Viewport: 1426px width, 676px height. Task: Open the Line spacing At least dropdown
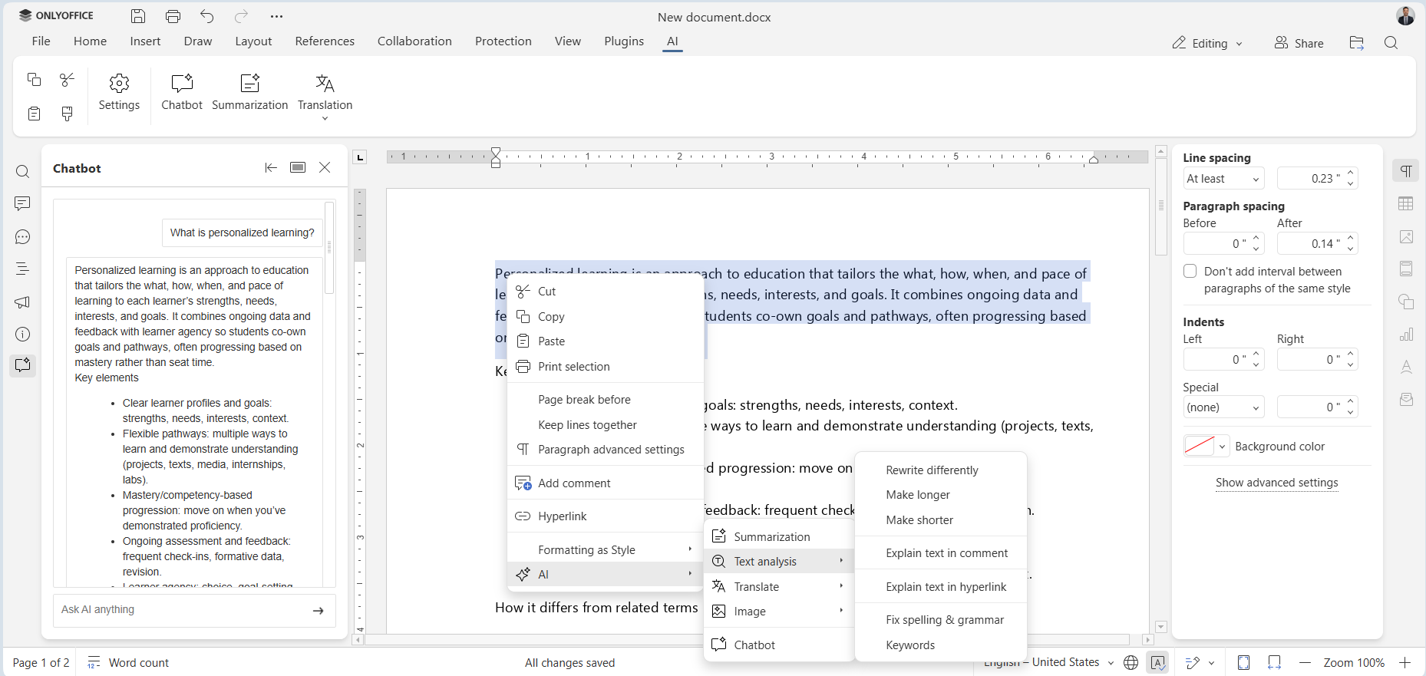(1223, 179)
